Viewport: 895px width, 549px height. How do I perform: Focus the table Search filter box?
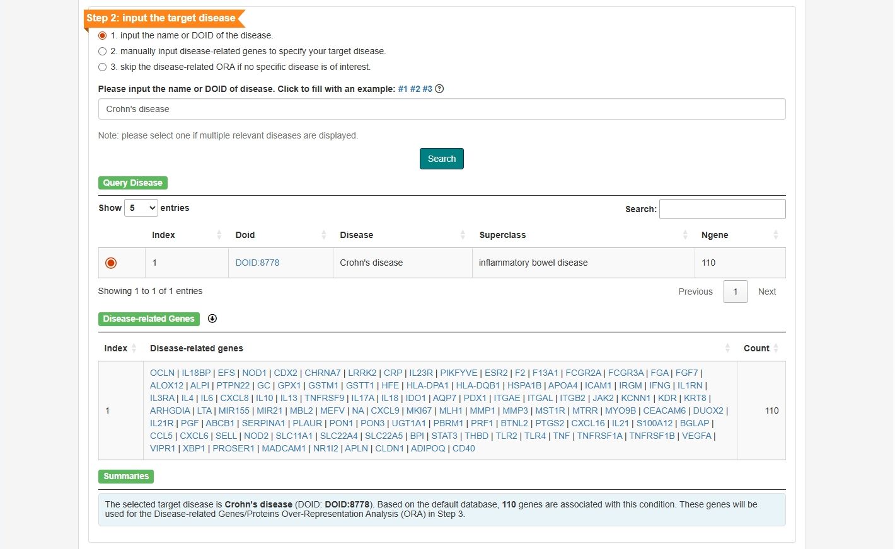722,209
